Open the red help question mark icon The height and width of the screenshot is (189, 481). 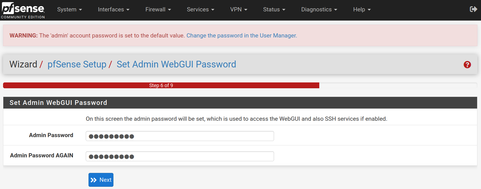coord(467,65)
